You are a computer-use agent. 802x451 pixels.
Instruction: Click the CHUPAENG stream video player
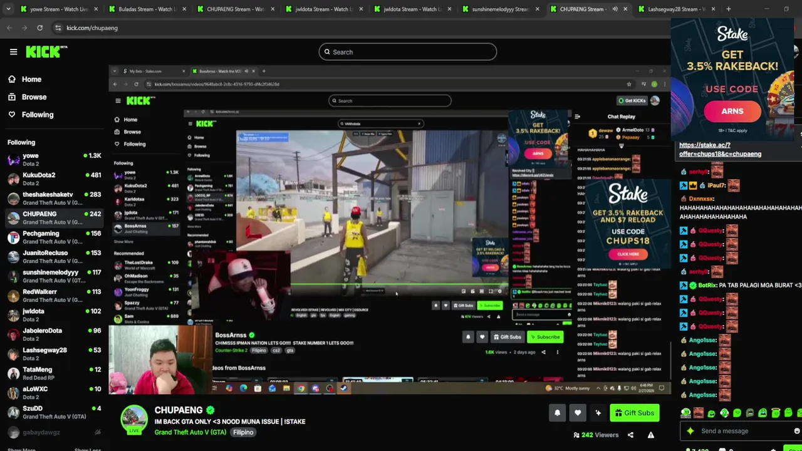click(388, 230)
